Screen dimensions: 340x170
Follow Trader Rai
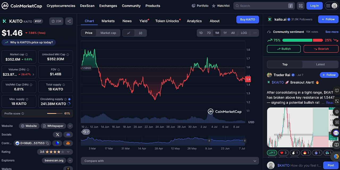pos(329,75)
